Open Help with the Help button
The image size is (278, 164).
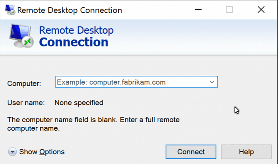(x=246, y=152)
